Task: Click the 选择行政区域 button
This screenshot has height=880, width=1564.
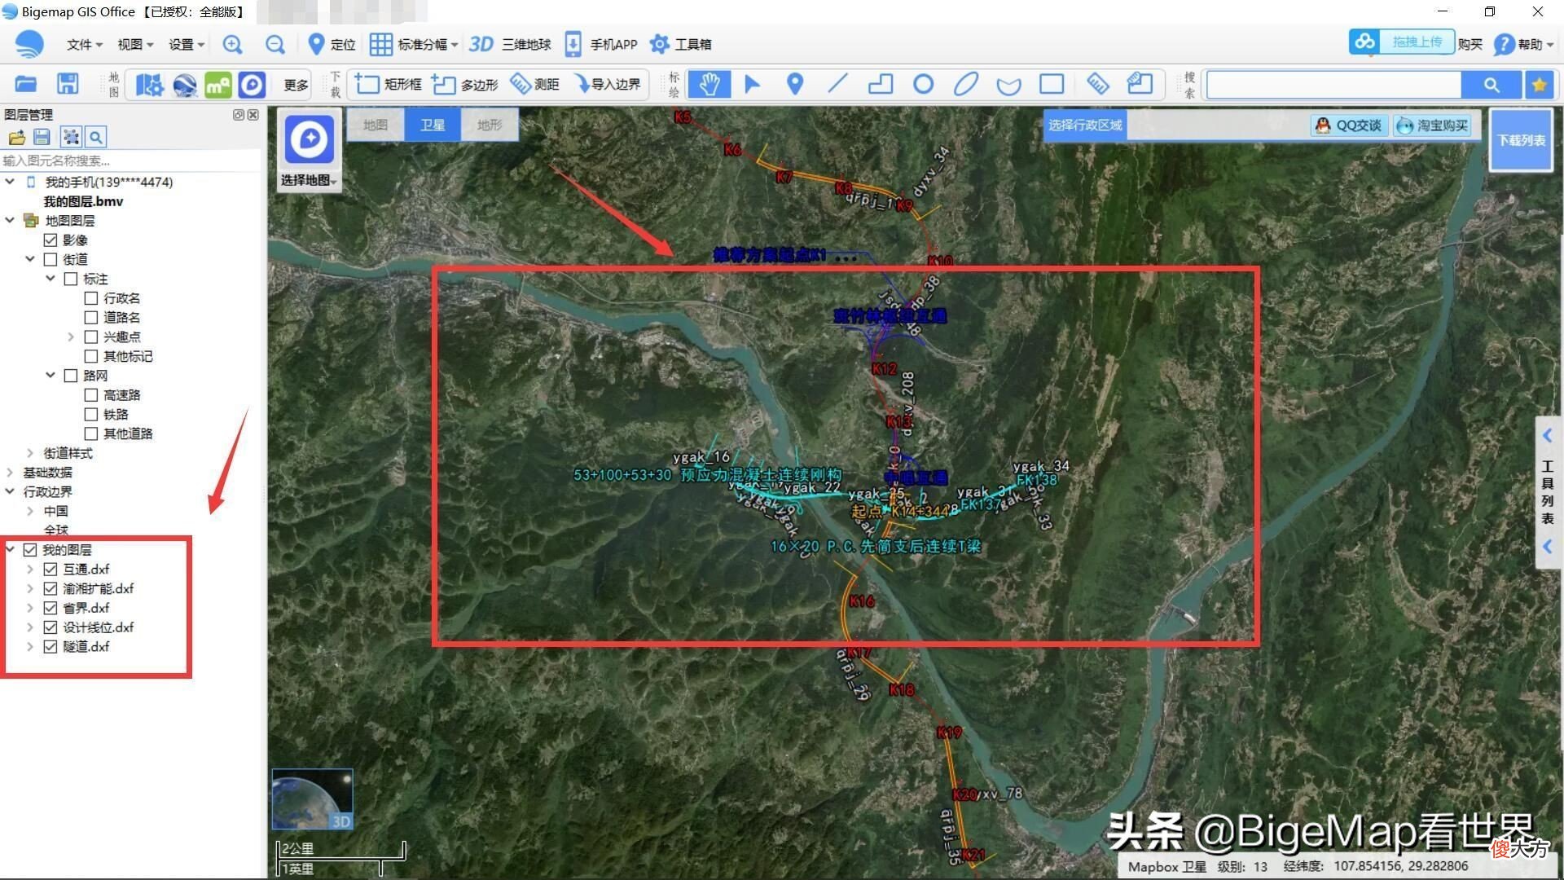Action: point(1085,125)
